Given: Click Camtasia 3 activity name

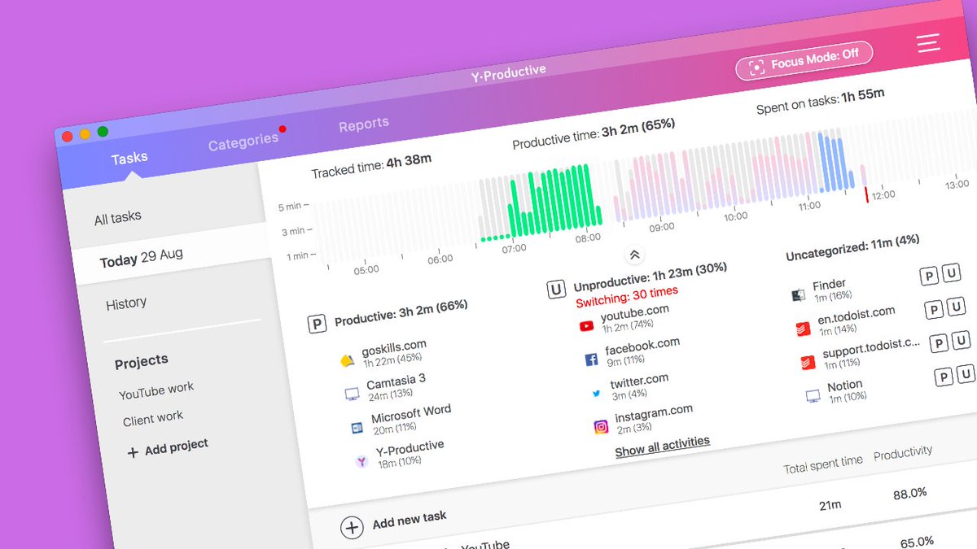Looking at the screenshot, I should pos(396,382).
